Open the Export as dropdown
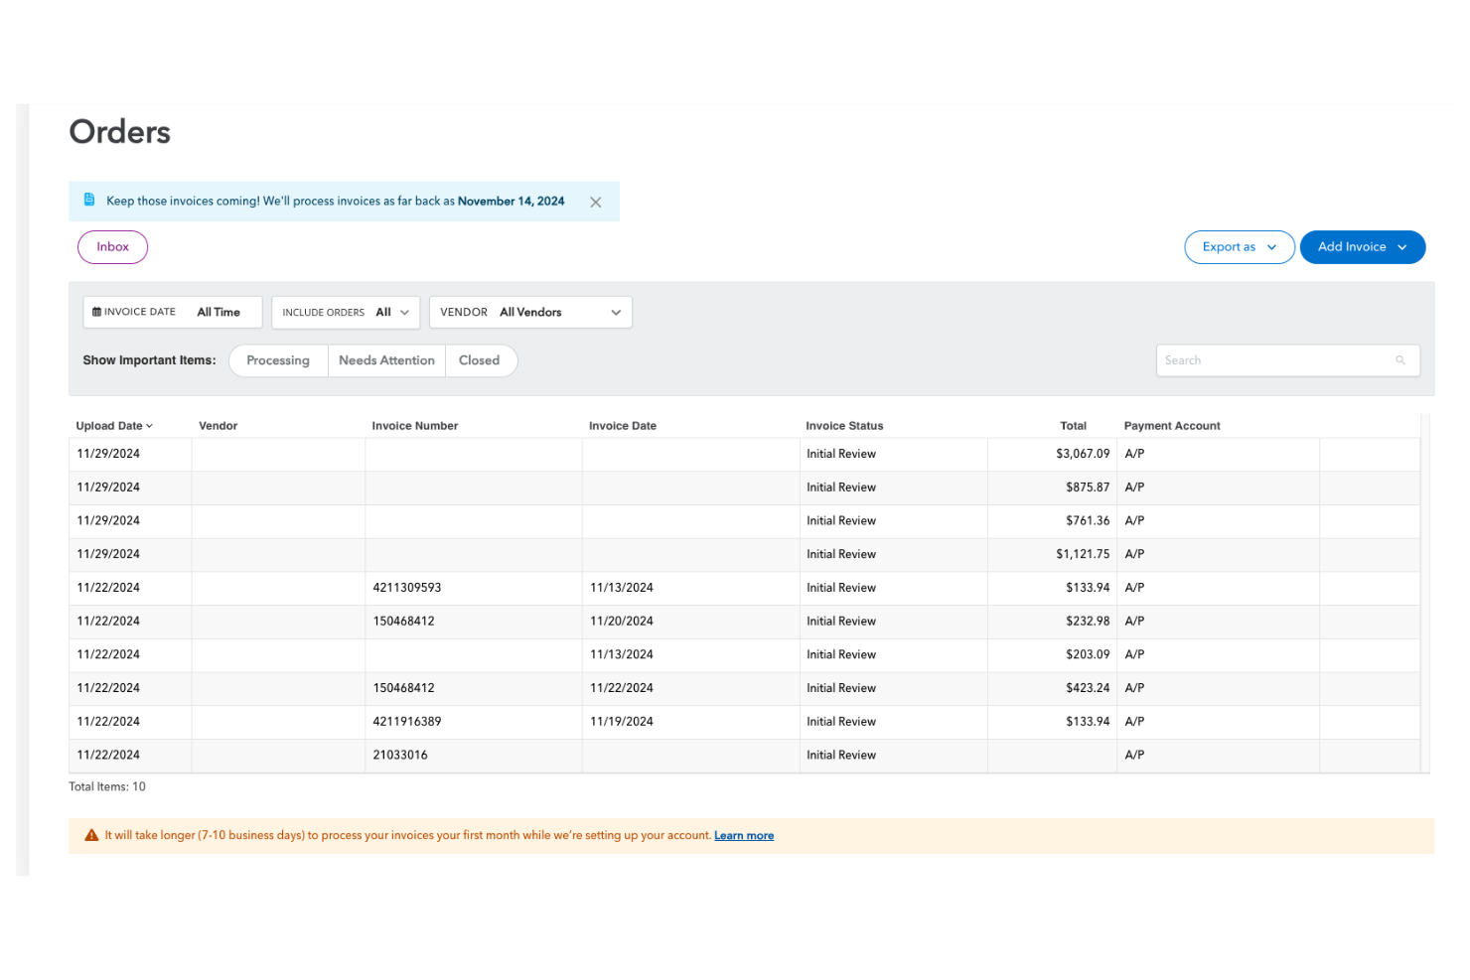This screenshot has width=1470, height=980. 1239,246
